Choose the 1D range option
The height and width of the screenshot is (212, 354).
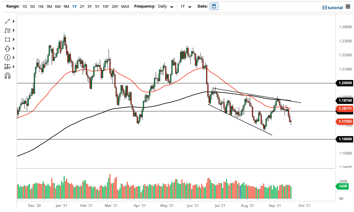pyautogui.click(x=25, y=6)
